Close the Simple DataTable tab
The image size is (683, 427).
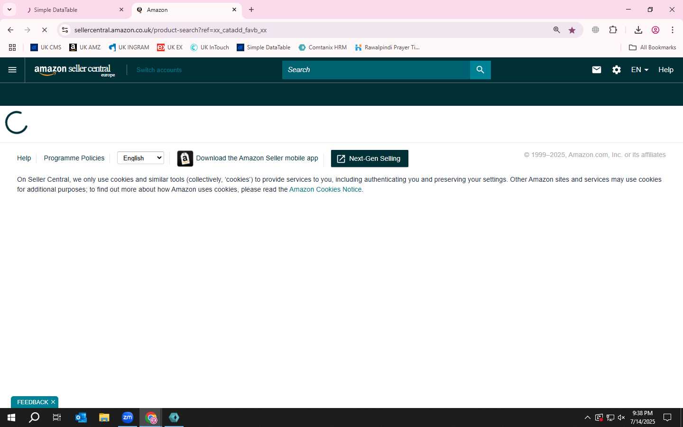[121, 9]
